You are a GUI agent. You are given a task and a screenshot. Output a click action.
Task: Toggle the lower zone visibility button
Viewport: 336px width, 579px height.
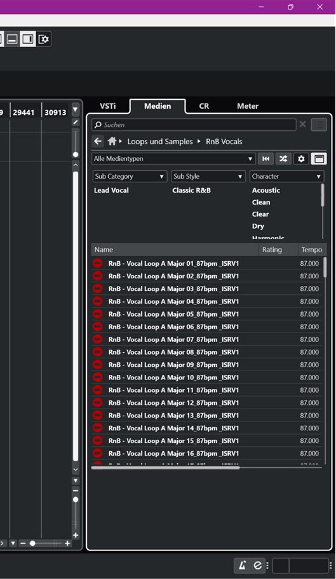click(12, 39)
